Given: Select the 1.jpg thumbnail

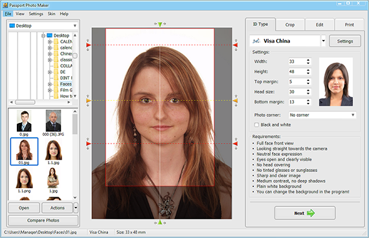Looking at the screenshot, I should tap(54, 180).
